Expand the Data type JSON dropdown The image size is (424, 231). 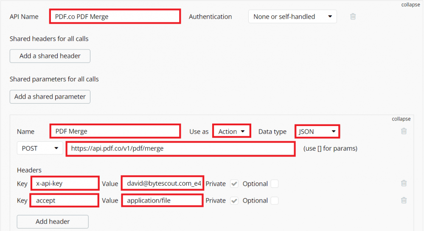click(317, 132)
